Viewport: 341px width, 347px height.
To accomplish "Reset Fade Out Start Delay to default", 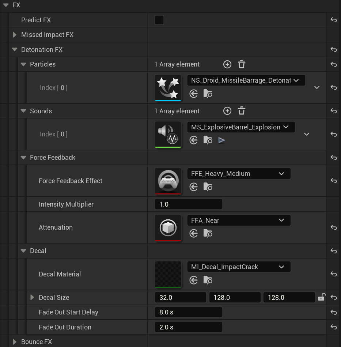I will click(x=333, y=312).
